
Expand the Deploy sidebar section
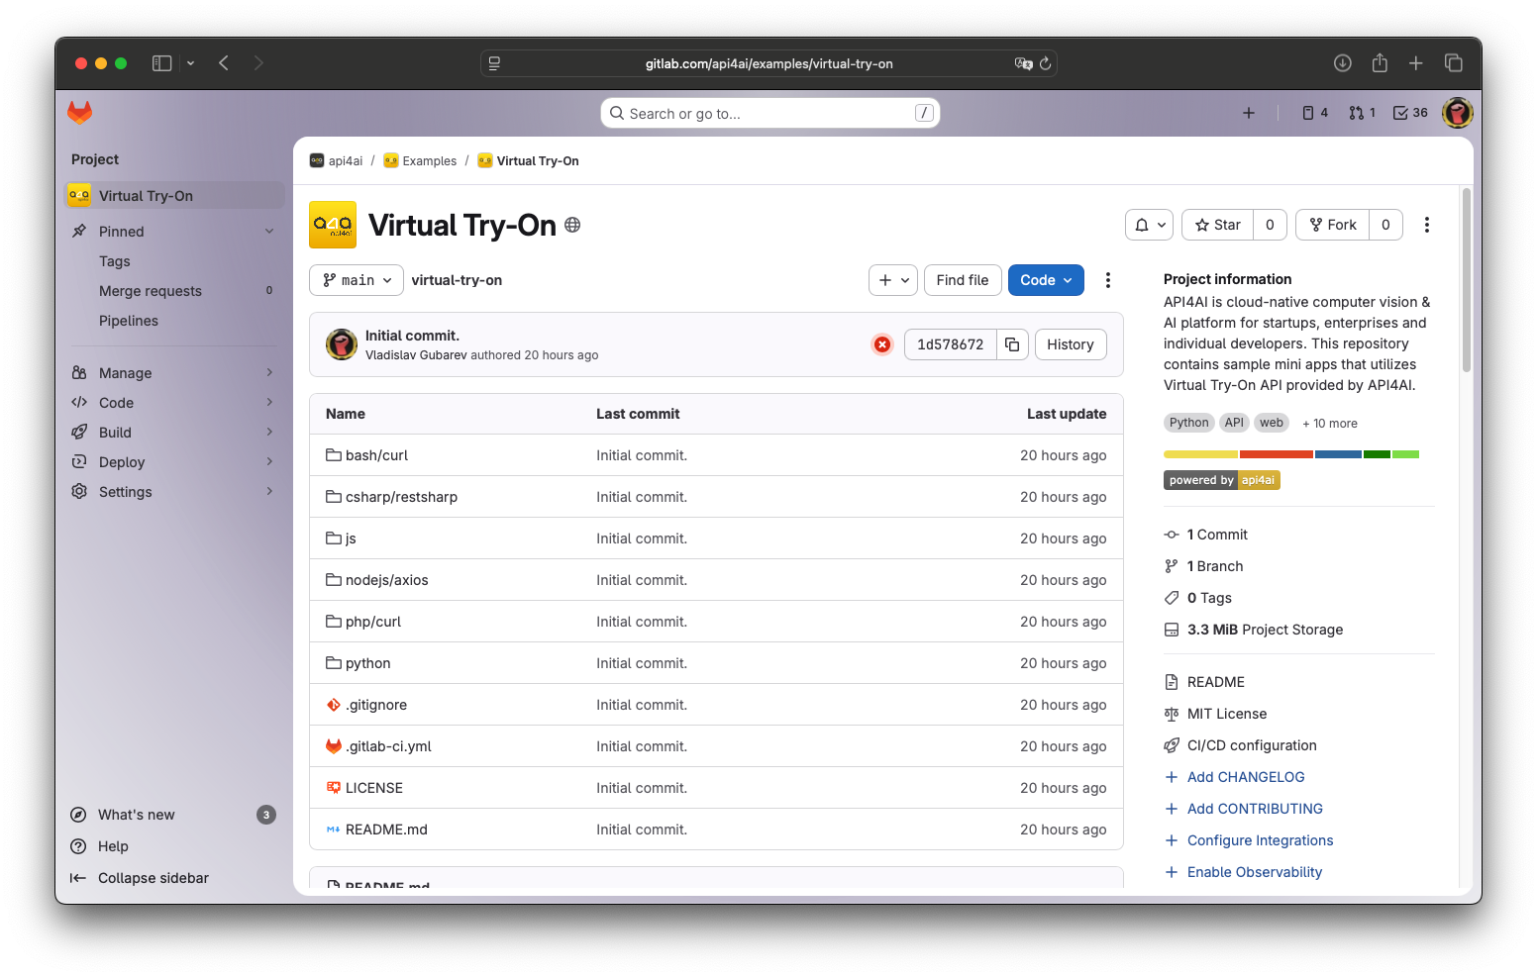click(173, 462)
